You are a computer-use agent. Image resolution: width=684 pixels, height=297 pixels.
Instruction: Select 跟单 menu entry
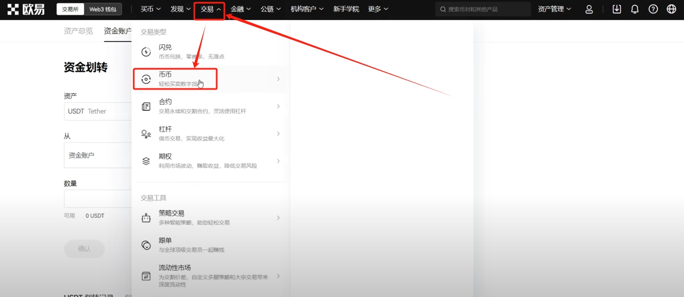[x=210, y=245]
